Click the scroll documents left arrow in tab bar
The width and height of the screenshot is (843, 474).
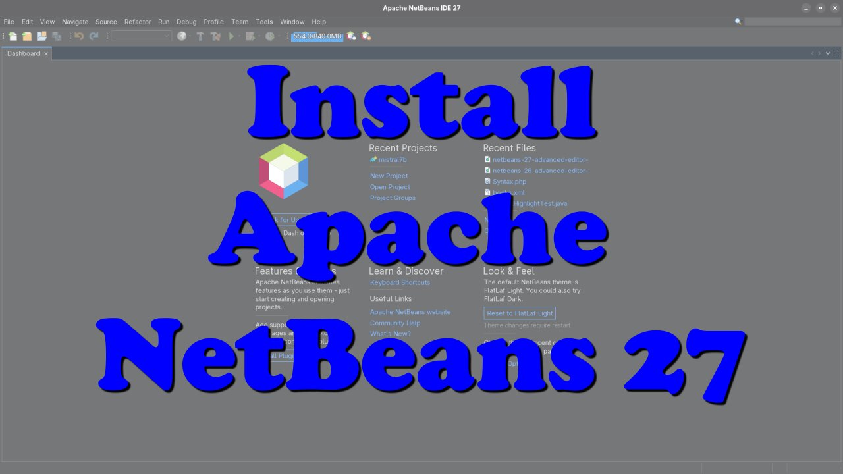[x=812, y=53]
